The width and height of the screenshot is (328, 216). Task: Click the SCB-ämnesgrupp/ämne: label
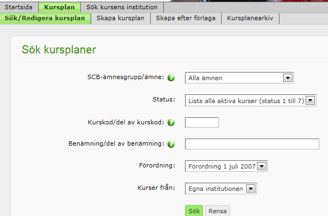pyautogui.click(x=126, y=77)
